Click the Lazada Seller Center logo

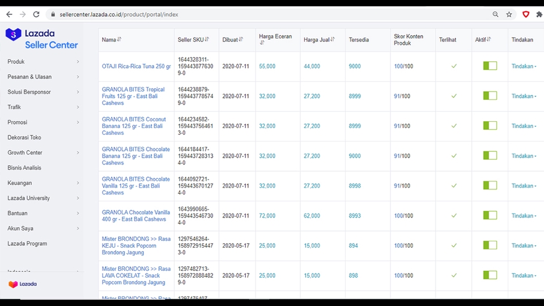pos(41,39)
